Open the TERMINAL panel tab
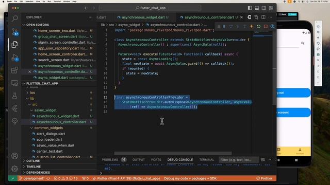The image size is (330, 185). (x=206, y=160)
